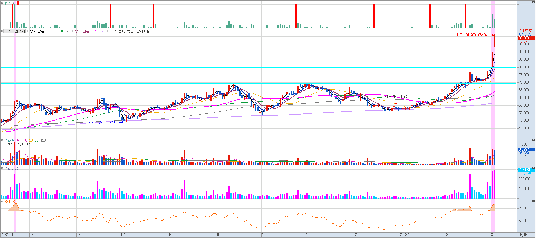This screenshot has width=536, height=238.
Task: Click the square marker before 거래량 label
Action: [x=2, y=140]
